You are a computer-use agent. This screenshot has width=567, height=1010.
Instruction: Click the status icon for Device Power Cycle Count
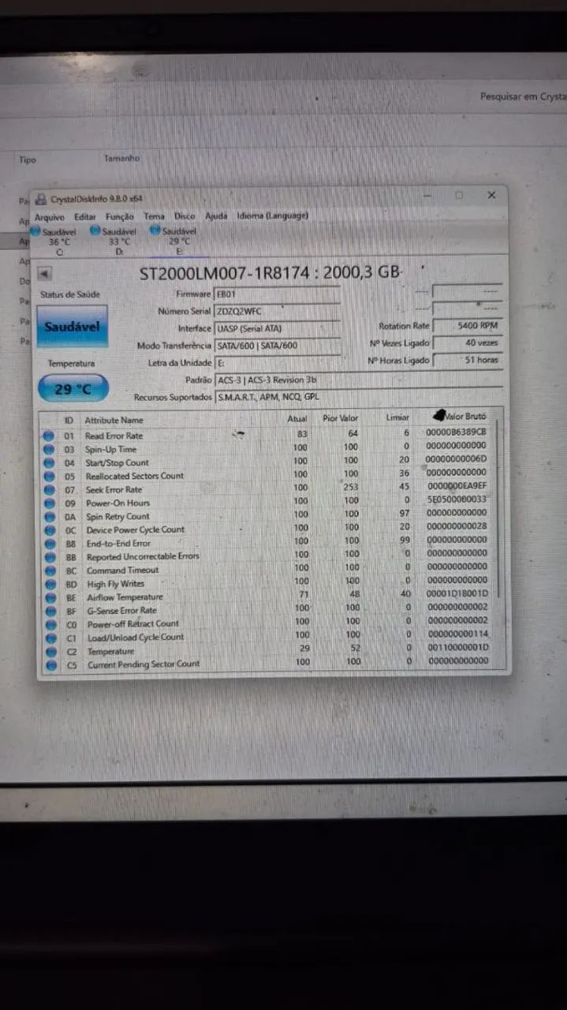(x=49, y=530)
